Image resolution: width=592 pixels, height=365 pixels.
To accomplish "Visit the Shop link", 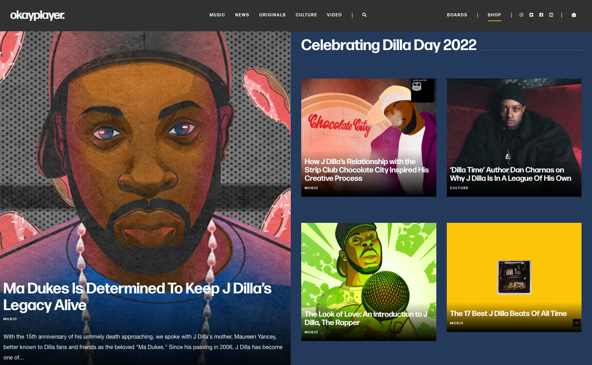I will click(x=494, y=15).
